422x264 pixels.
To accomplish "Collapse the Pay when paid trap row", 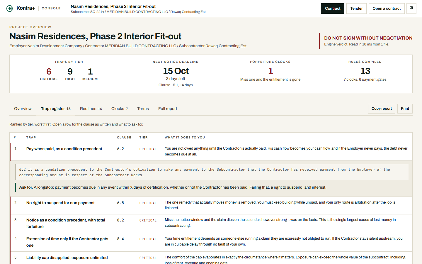I will point(211,152).
